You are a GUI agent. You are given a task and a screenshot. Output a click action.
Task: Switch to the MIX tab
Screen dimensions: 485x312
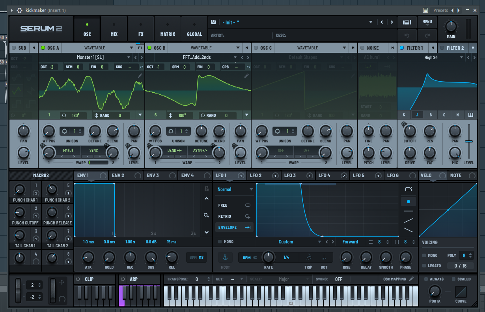pyautogui.click(x=114, y=29)
